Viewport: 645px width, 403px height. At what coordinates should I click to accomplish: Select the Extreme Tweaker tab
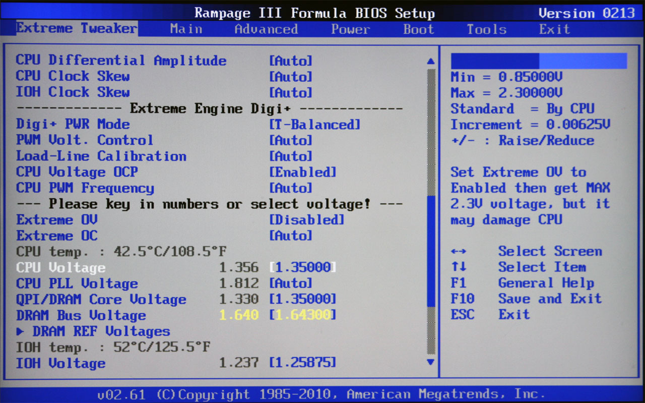[77, 28]
